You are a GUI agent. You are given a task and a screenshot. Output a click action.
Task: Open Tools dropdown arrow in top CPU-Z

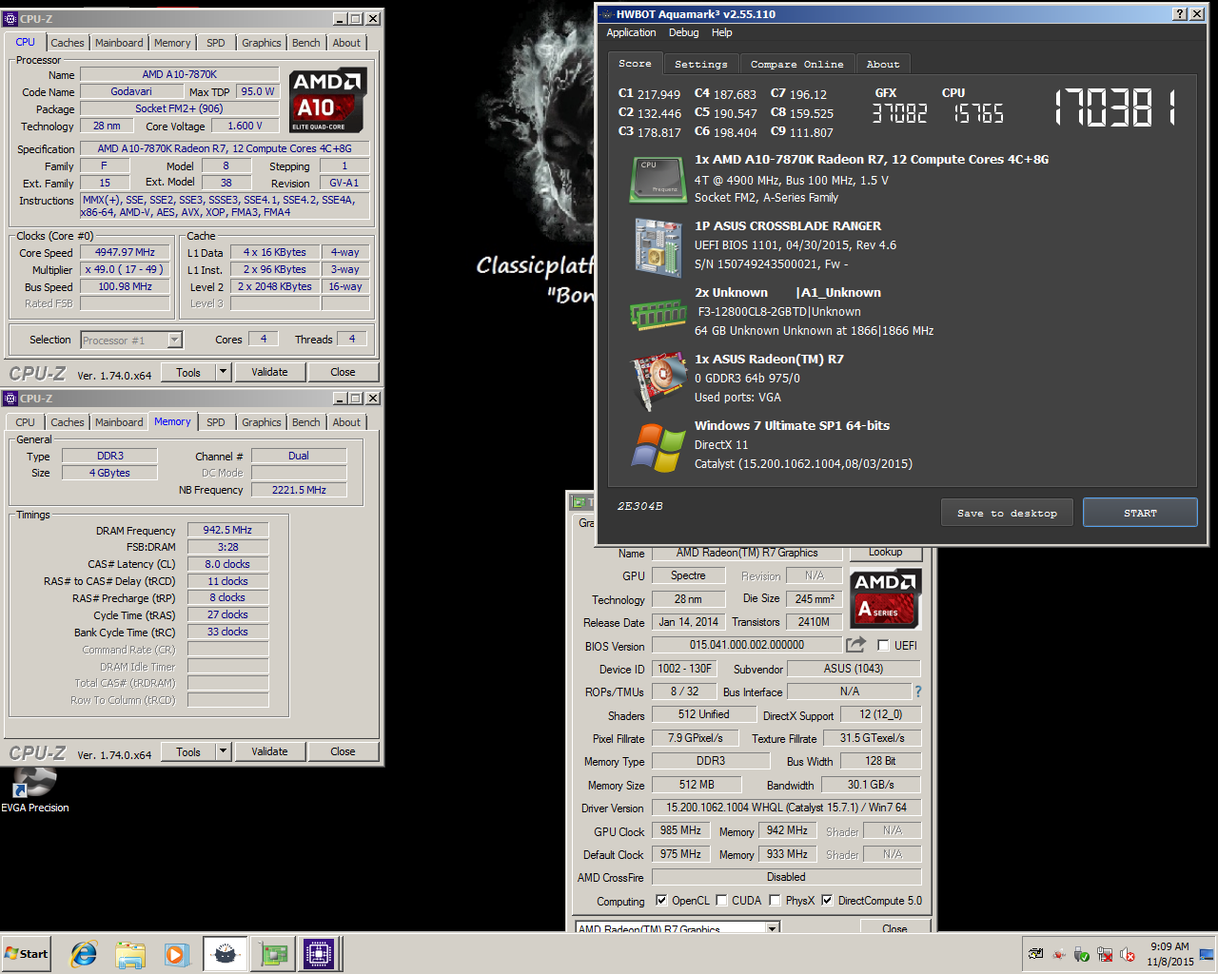[x=224, y=372]
